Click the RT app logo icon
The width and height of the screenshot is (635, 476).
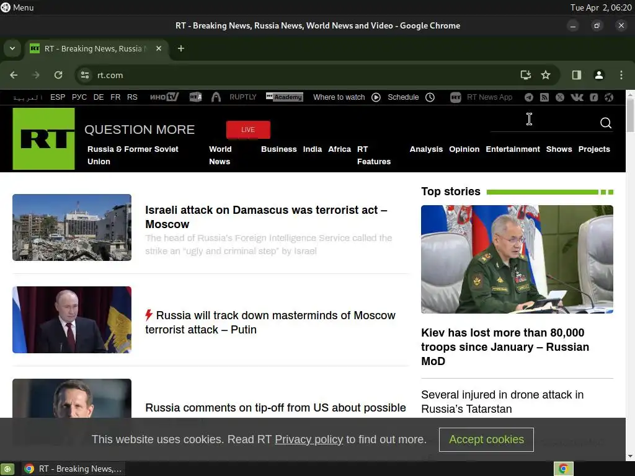456,97
